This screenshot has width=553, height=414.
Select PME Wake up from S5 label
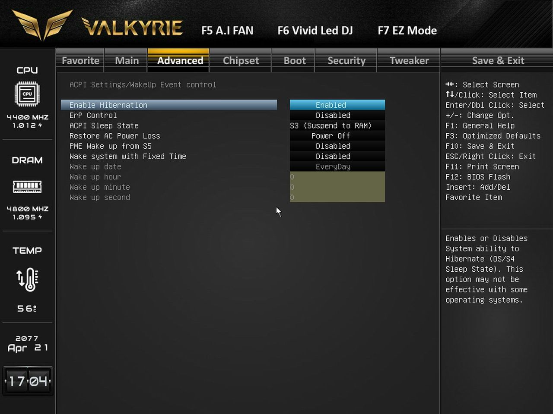[110, 146]
